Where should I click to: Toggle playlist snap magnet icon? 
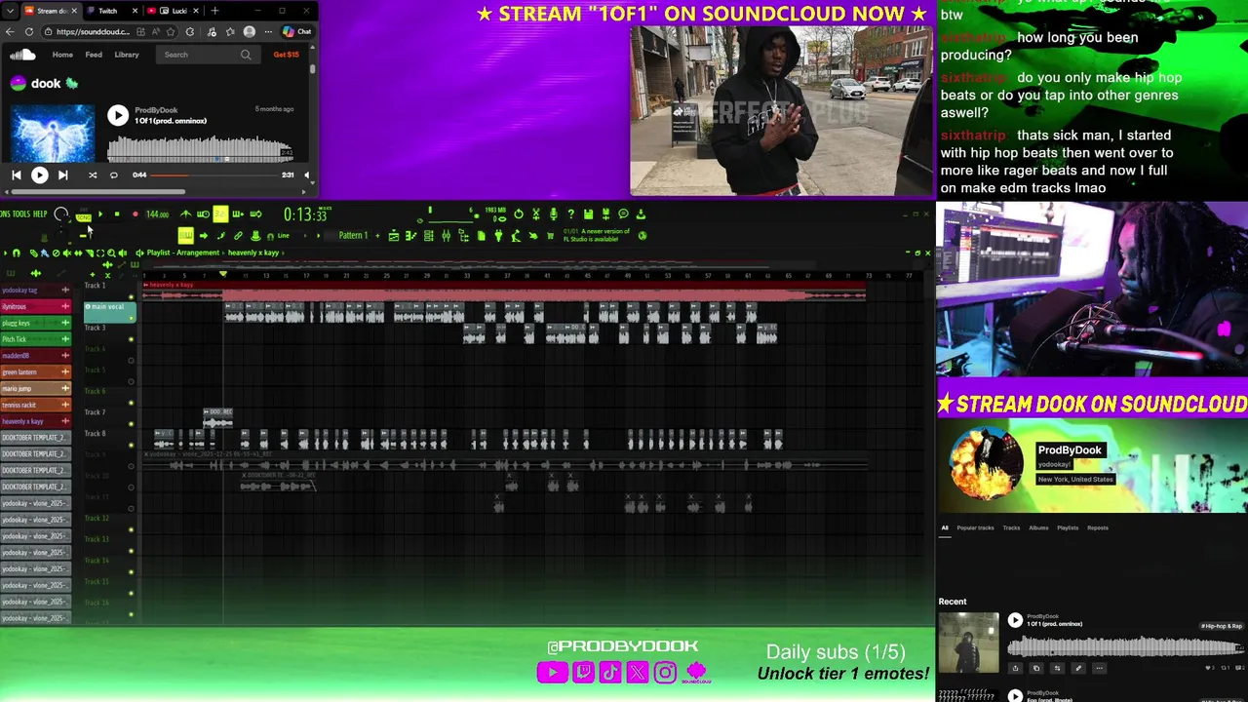tap(17, 253)
